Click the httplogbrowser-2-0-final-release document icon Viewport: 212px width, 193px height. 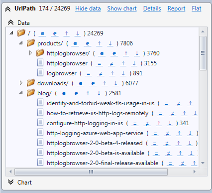click(x=40, y=163)
